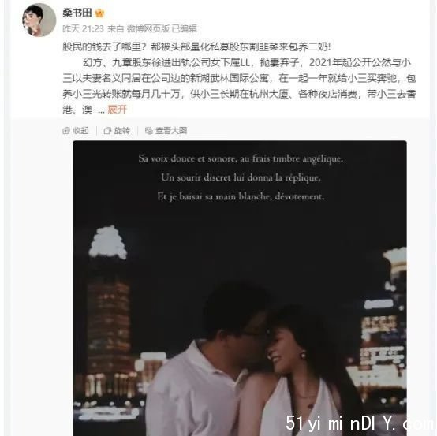Screen dimensions: 437x436
Task: View edit history via 已编辑
Action: tap(185, 28)
